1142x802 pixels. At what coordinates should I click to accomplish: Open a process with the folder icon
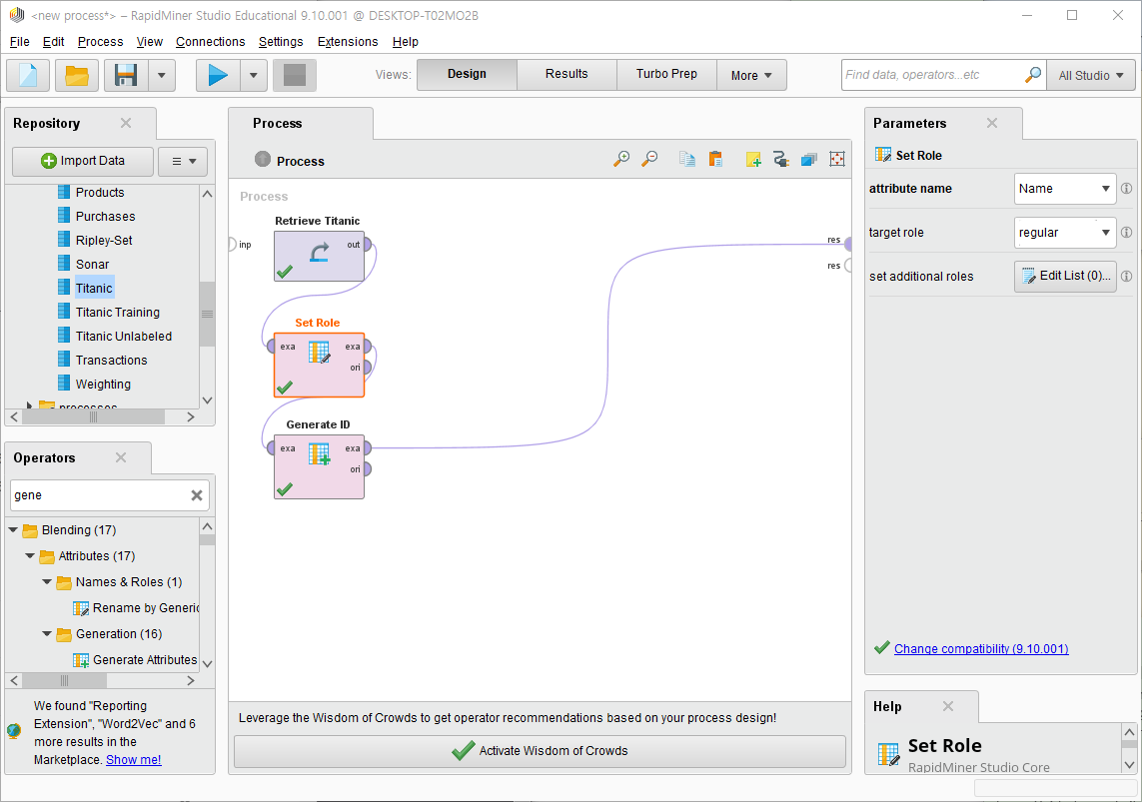pyautogui.click(x=77, y=75)
